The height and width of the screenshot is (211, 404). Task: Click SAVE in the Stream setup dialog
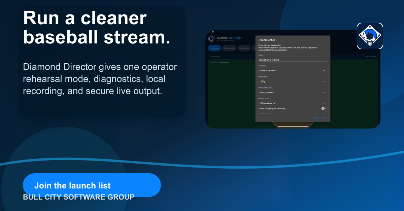click(324, 118)
